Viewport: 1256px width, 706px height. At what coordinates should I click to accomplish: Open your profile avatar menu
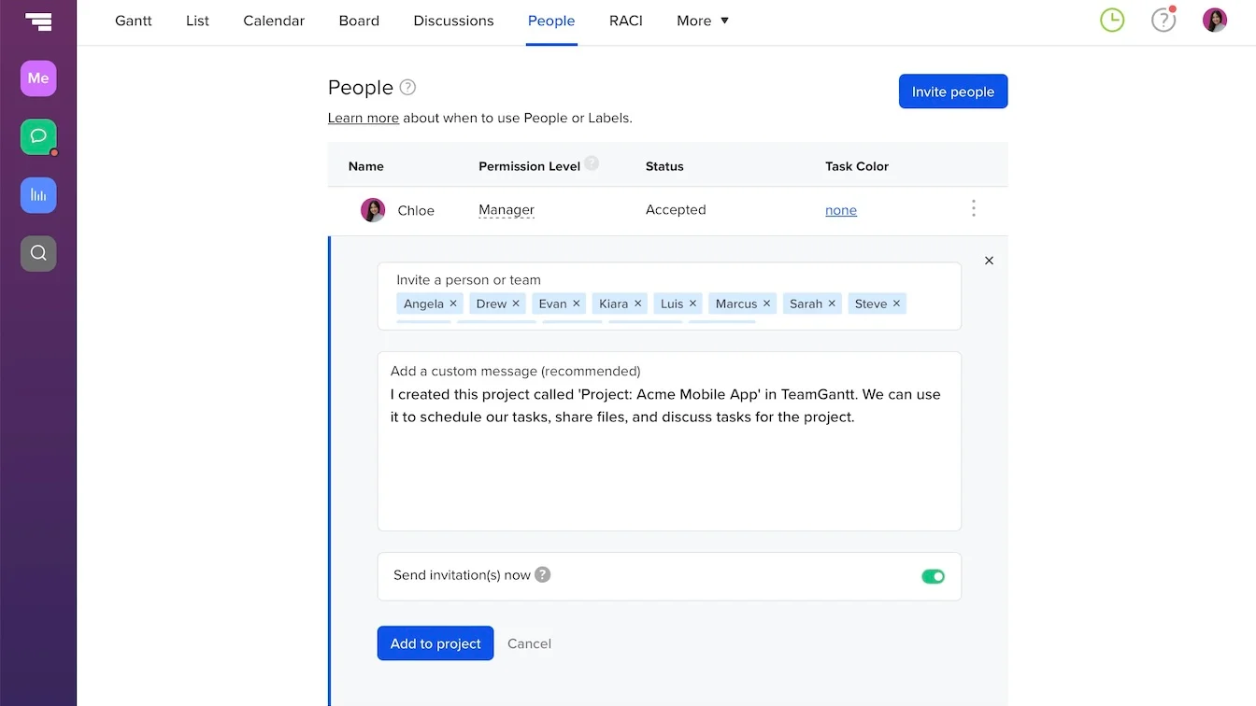tap(1214, 19)
